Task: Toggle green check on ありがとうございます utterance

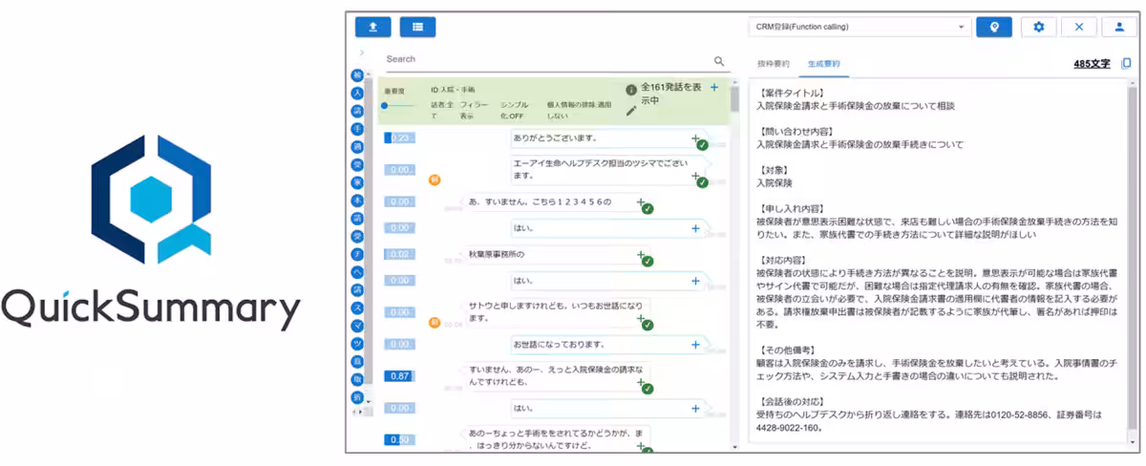Action: pyautogui.click(x=702, y=145)
